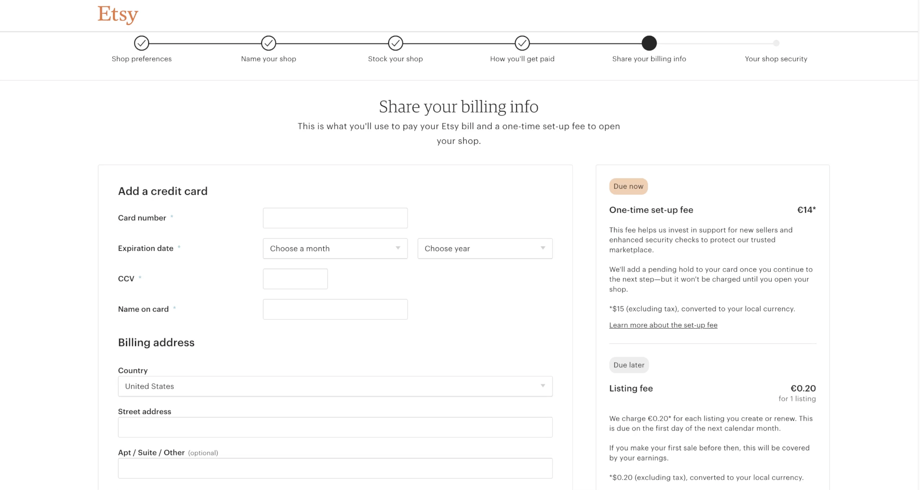Viewport: 920px width, 490px height.
Task: Go to Name your shop step label
Action: tap(268, 59)
